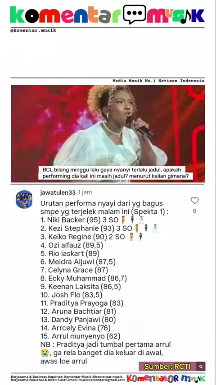Like the comment with the heart icon
Viewport: 216px width, 385px height.
point(195,201)
